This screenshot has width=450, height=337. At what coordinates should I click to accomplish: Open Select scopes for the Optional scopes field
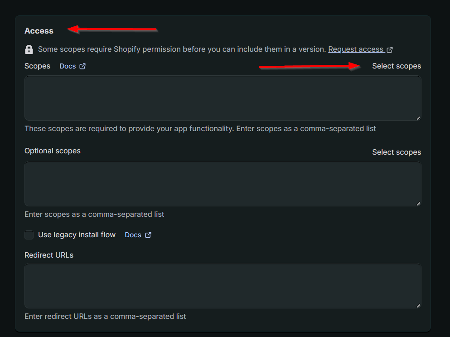(x=397, y=152)
